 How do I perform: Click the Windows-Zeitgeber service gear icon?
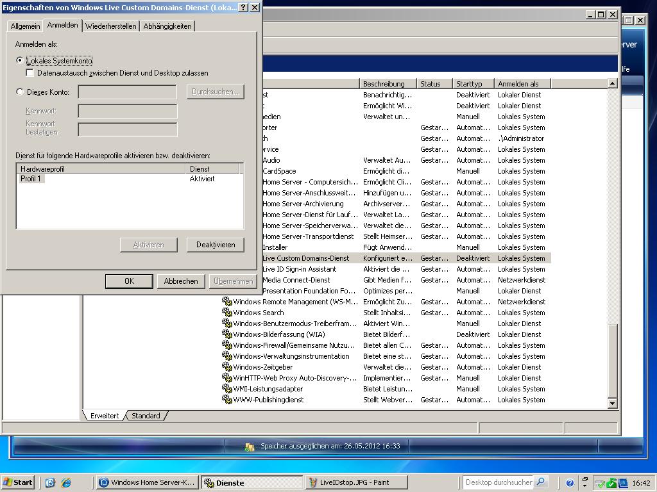coord(226,366)
